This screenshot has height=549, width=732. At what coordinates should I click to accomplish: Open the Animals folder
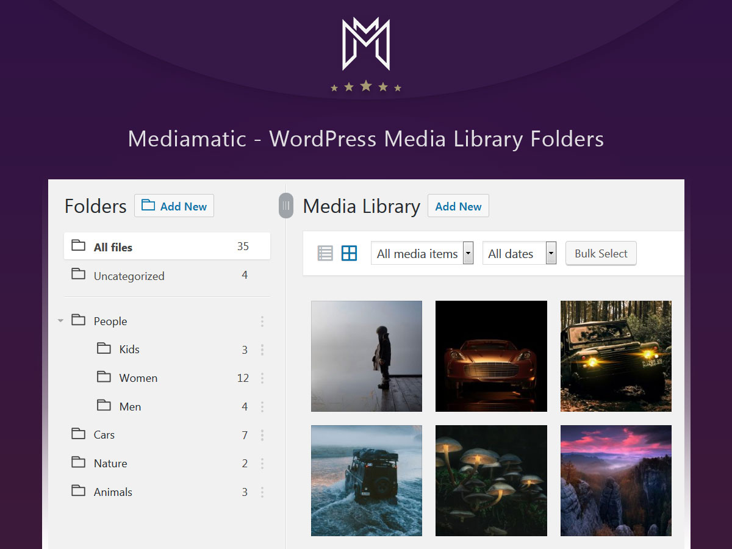coord(167,492)
